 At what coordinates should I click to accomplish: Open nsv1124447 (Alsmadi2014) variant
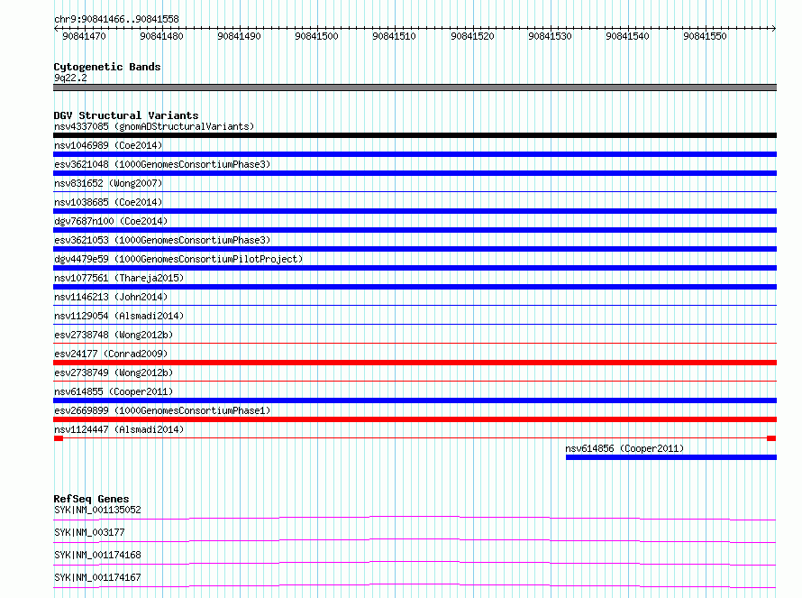[x=119, y=429]
